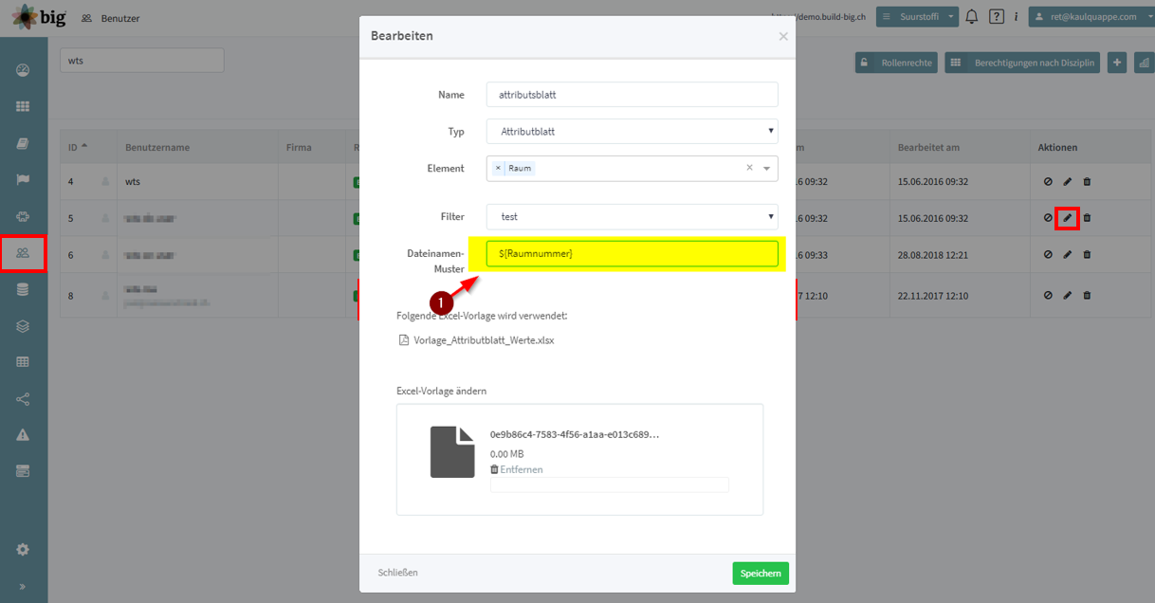Sort table by ID column

[x=78, y=147]
